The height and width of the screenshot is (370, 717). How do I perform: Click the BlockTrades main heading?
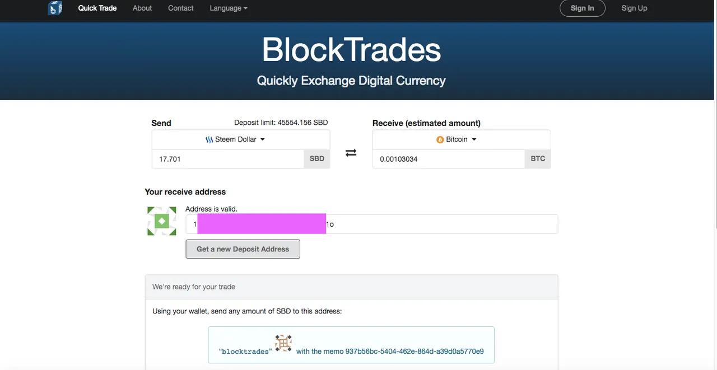351,49
